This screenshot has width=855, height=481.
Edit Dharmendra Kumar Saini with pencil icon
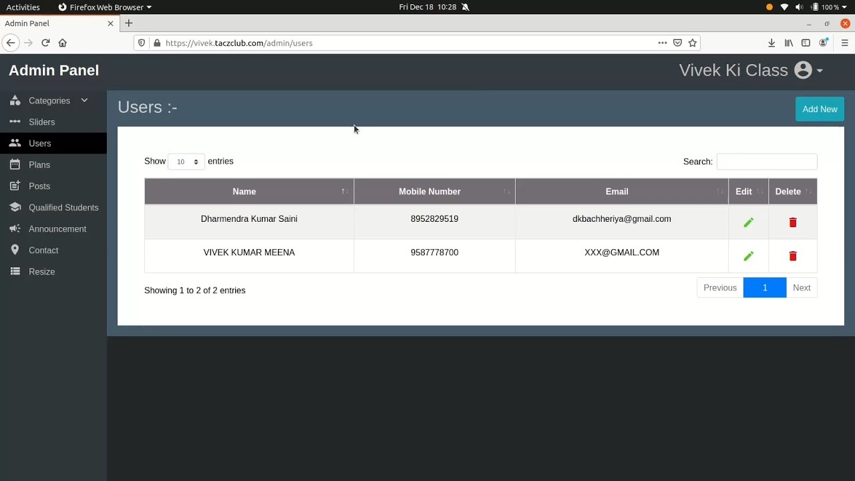point(748,222)
